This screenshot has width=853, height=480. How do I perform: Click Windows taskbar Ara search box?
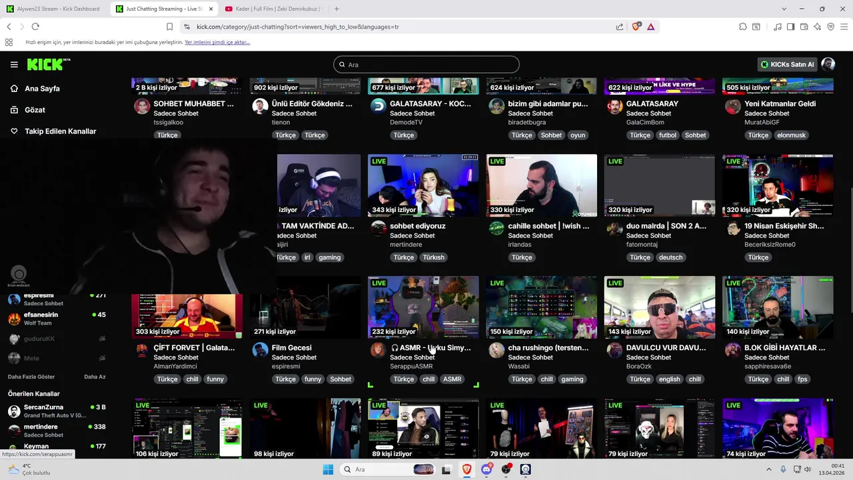(387, 469)
